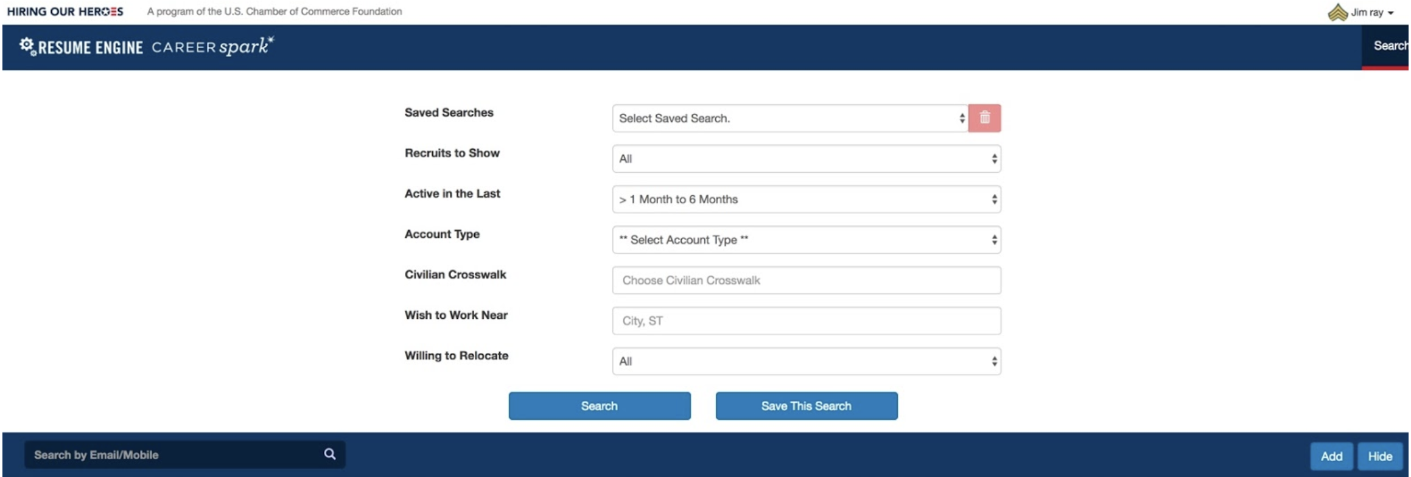Click the U.S. Chamber of Commerce Foundation tagline
Image resolution: width=1411 pixels, height=477 pixels.
click(x=275, y=12)
